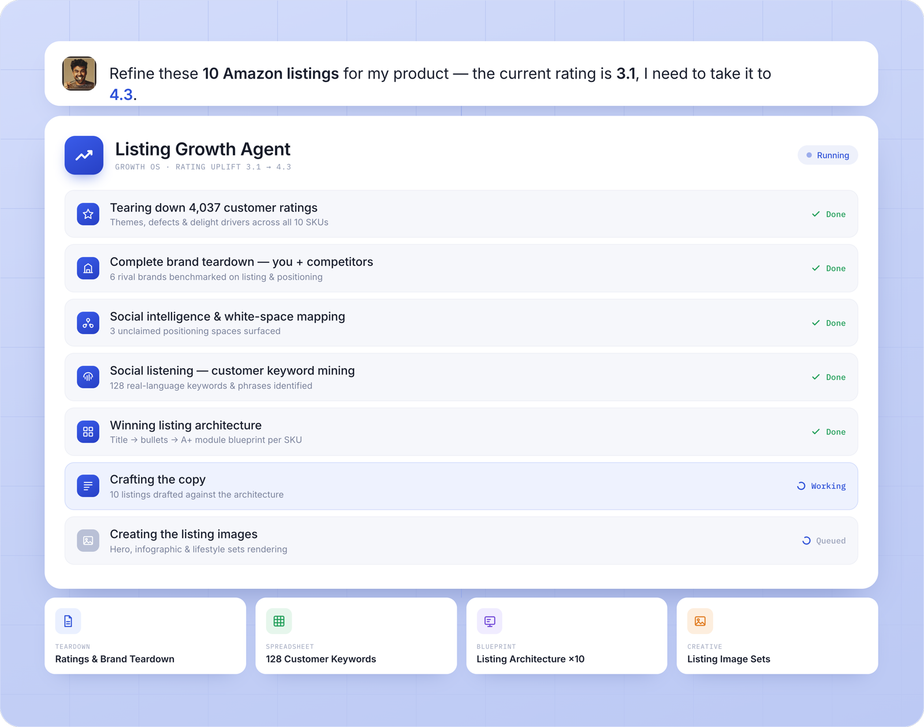Click the star icon beside customer ratings
This screenshot has width=924, height=727.
pyautogui.click(x=88, y=214)
